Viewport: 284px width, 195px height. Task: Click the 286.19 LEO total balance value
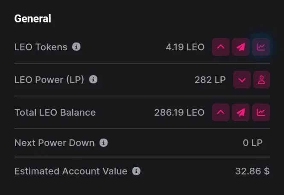click(179, 112)
